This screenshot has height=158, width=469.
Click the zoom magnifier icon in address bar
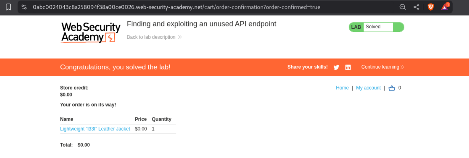click(x=402, y=7)
